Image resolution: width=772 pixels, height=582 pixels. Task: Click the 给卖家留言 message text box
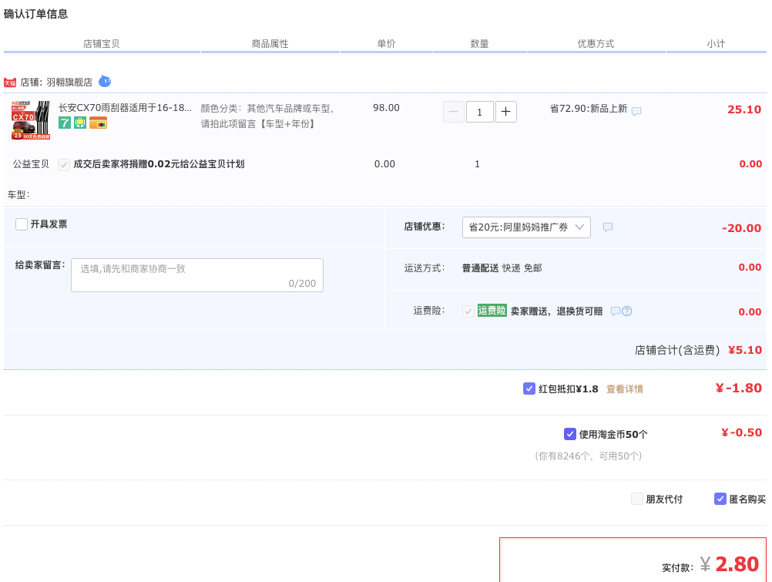[197, 275]
